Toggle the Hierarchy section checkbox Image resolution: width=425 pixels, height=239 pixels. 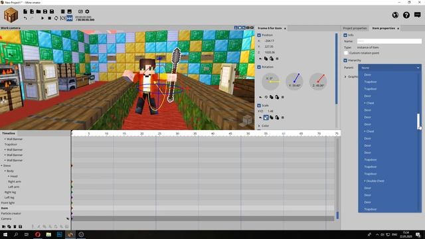[345, 60]
